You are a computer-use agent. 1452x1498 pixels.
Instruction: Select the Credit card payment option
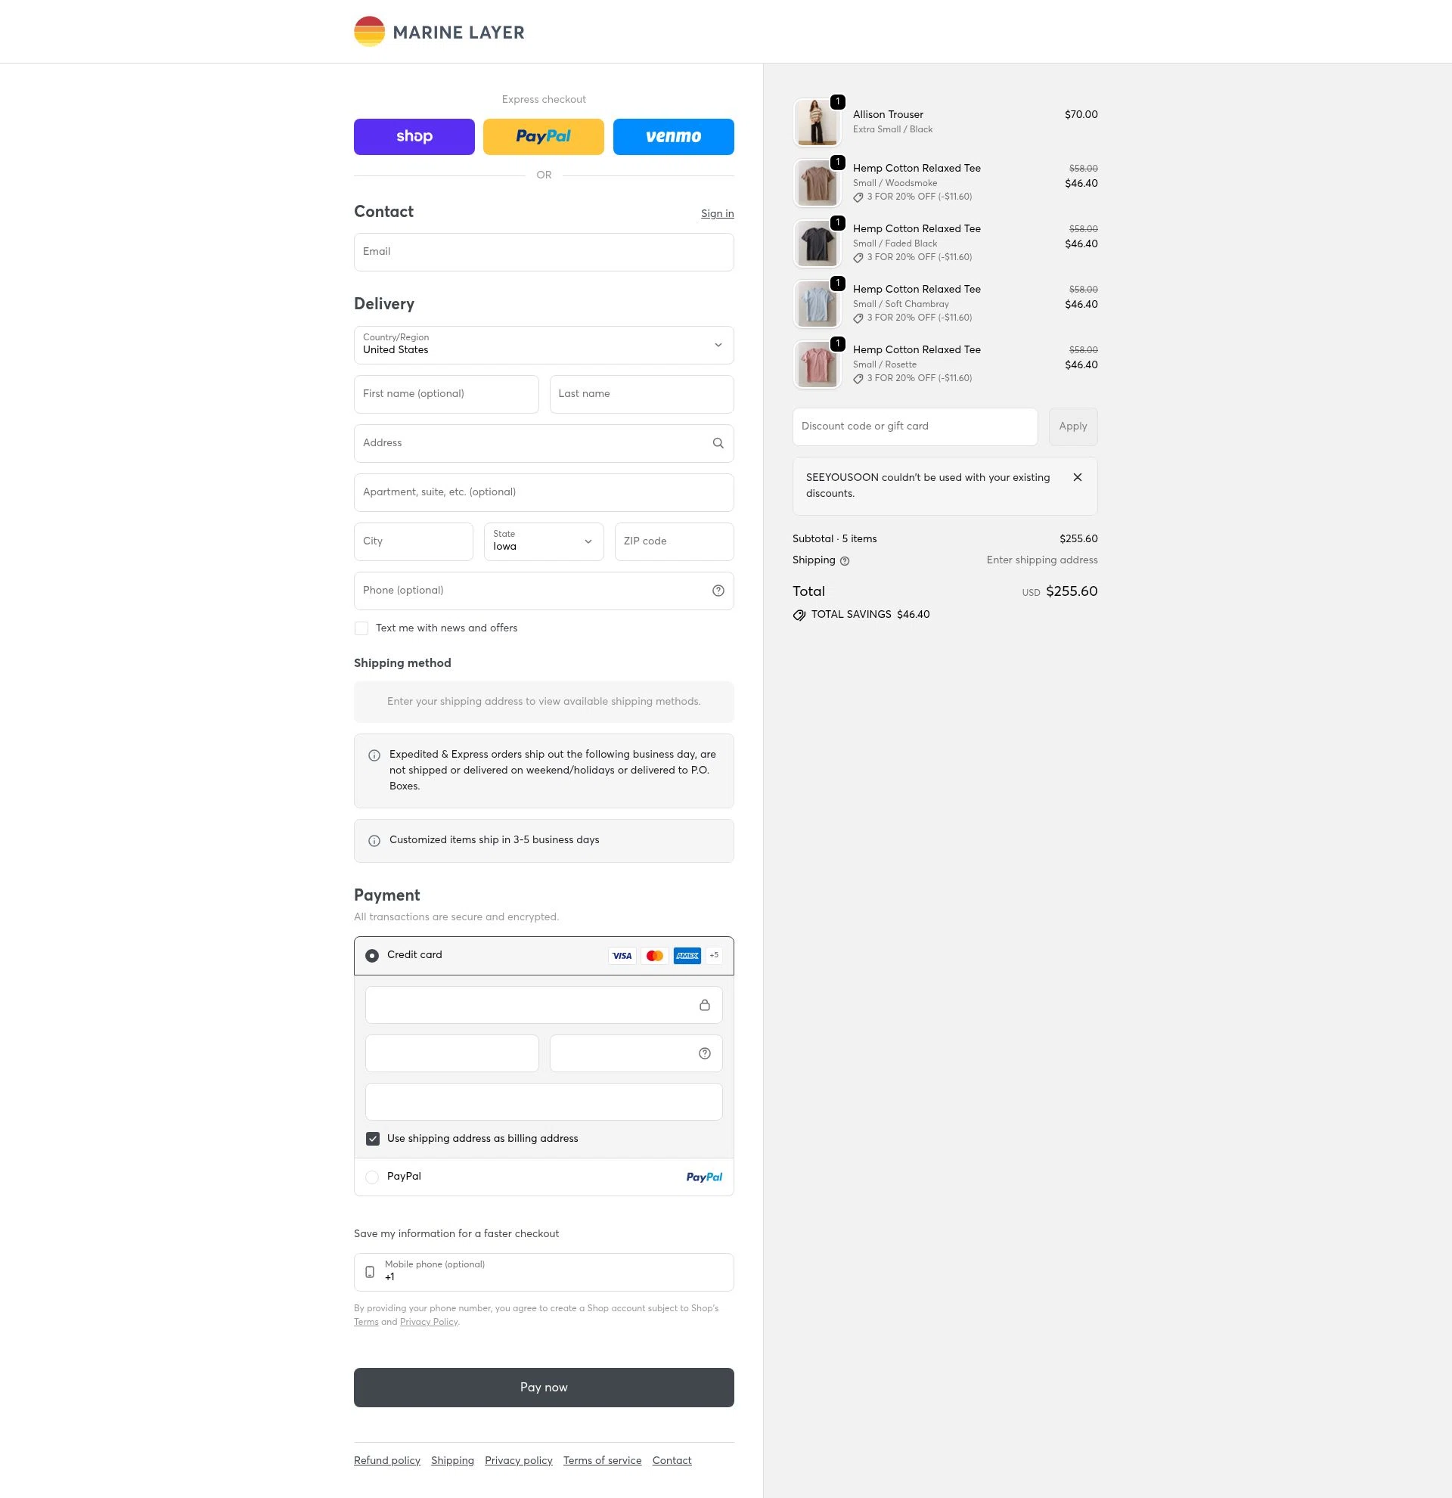(x=372, y=956)
